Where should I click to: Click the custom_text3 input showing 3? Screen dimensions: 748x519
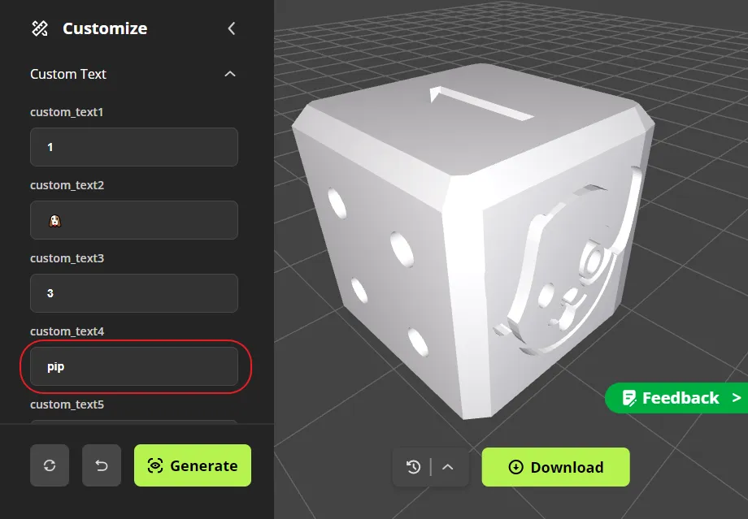(133, 293)
